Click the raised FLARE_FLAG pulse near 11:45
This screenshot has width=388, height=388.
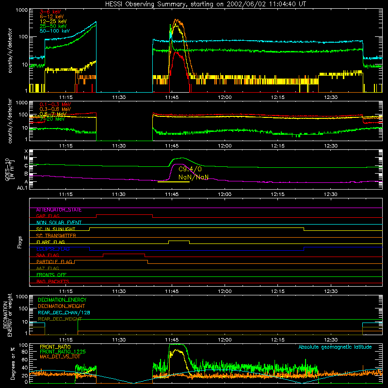coord(179,241)
